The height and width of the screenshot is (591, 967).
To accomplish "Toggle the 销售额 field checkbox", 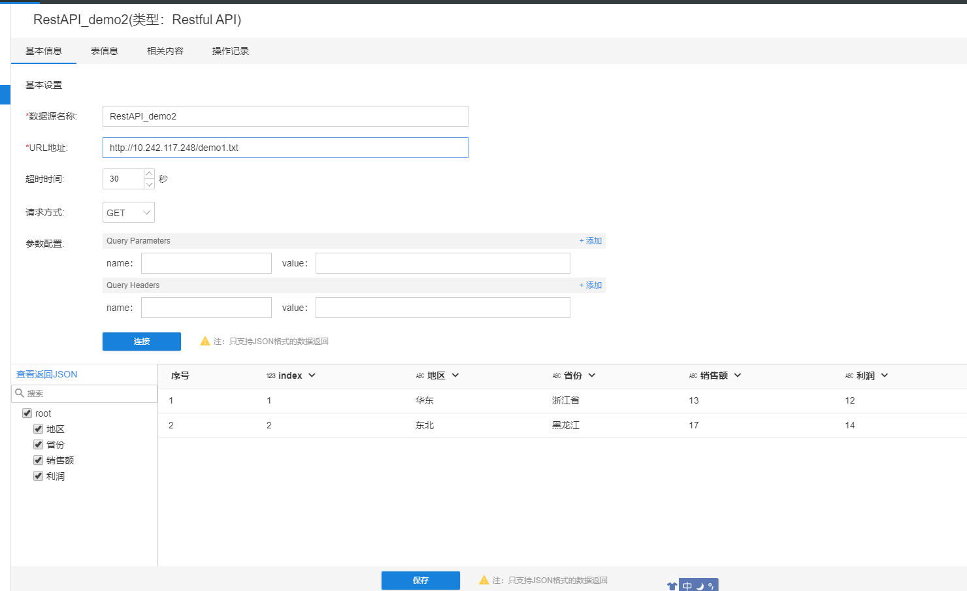I will (x=39, y=460).
